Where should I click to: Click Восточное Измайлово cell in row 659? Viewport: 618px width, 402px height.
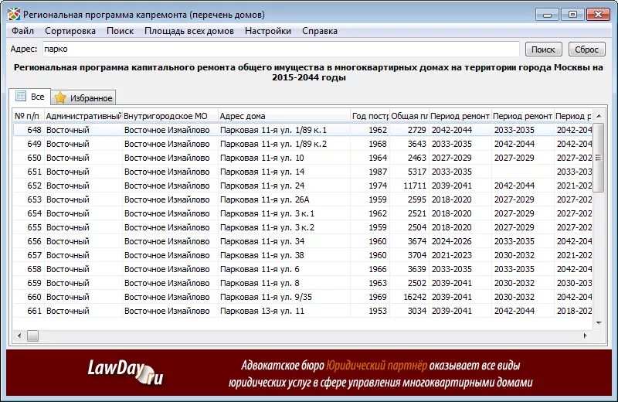170,283
